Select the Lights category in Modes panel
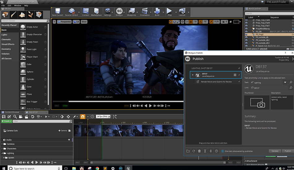 pyautogui.click(x=4, y=35)
